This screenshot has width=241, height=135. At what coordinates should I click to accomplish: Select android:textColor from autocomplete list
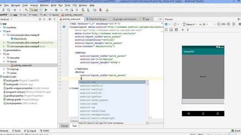coord(112,86)
